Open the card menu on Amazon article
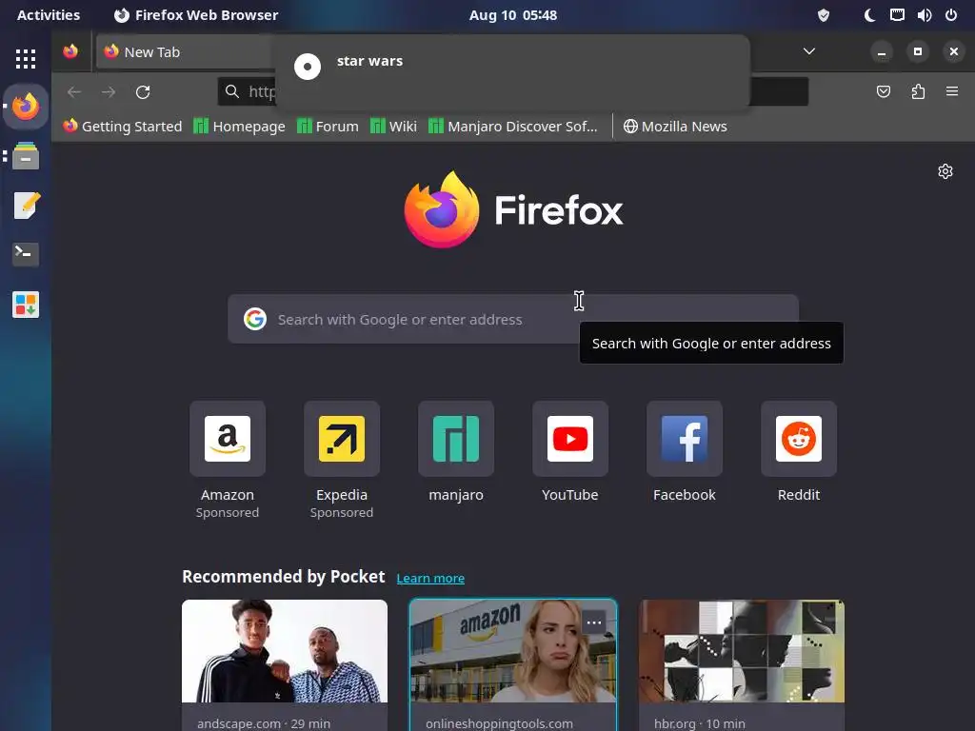975x731 pixels. coord(594,622)
